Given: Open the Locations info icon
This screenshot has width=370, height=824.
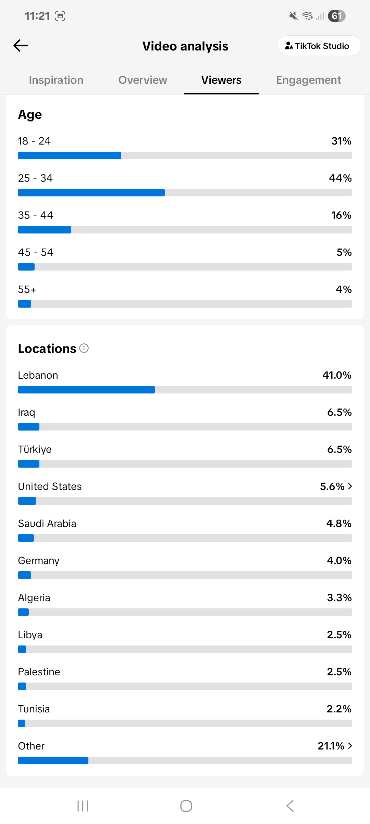Looking at the screenshot, I should point(84,348).
